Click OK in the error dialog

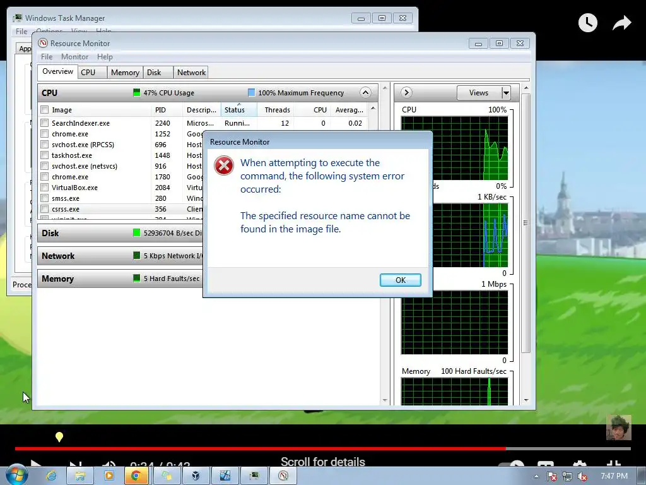pos(401,280)
